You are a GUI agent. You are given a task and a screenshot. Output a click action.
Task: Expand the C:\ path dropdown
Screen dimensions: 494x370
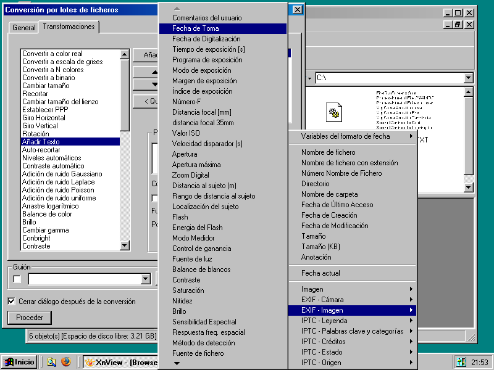click(x=468, y=78)
